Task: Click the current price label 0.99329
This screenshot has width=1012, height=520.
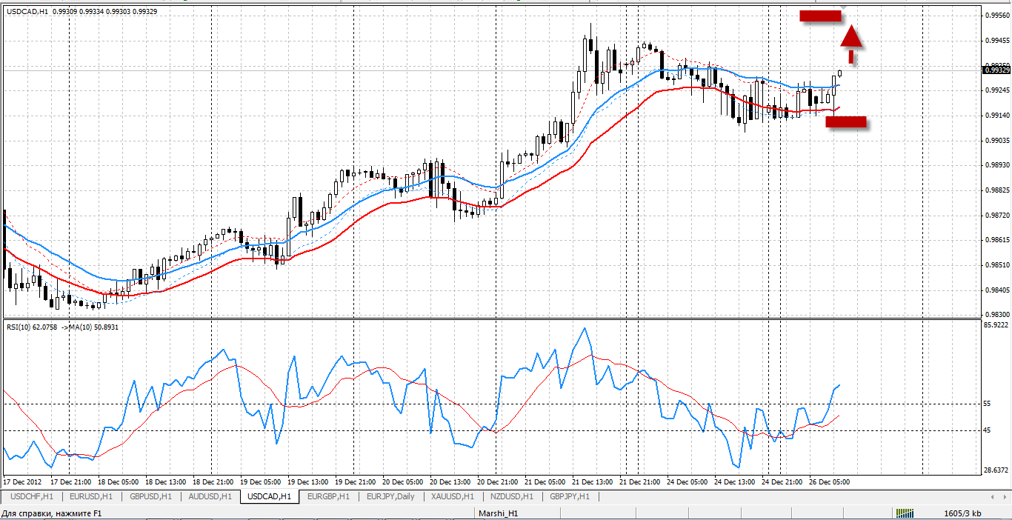Action: pyautogui.click(x=995, y=70)
